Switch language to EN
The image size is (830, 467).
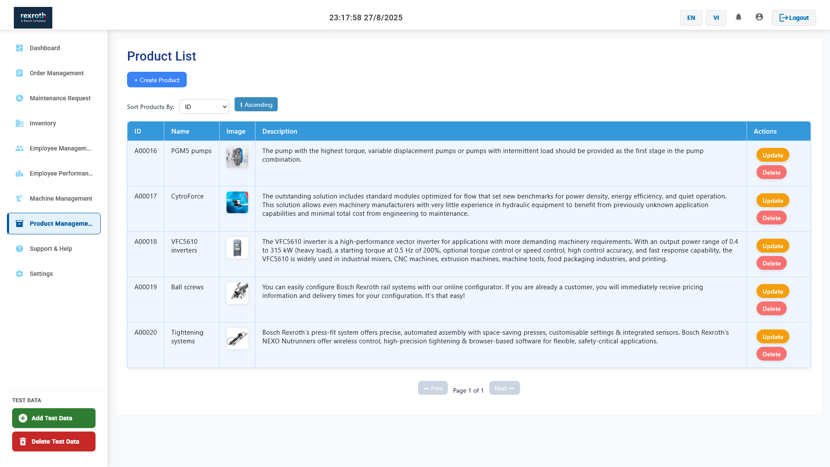point(691,18)
